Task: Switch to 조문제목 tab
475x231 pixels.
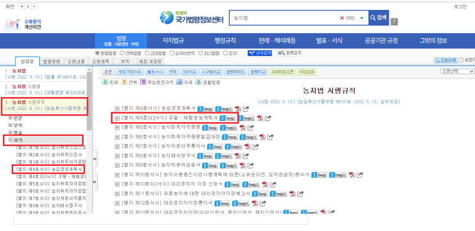Action: pyautogui.click(x=101, y=61)
